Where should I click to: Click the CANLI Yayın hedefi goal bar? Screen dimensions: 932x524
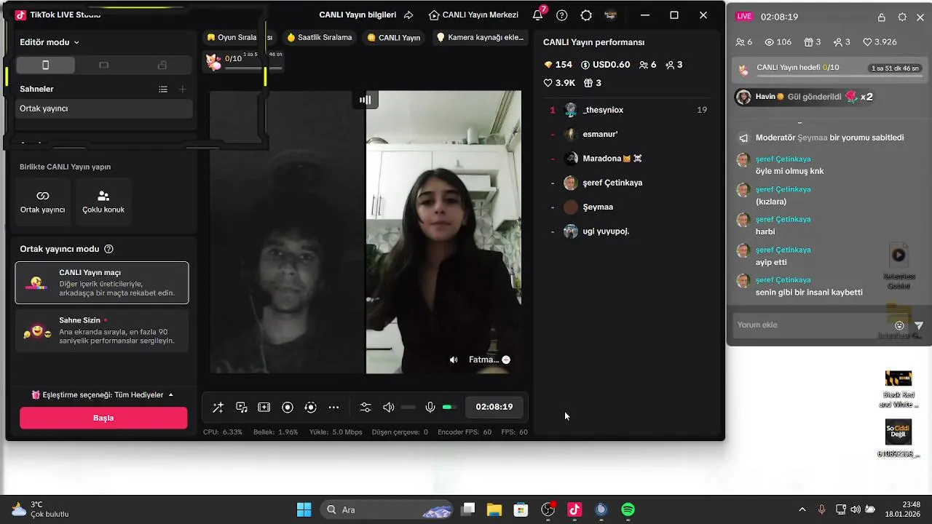829,68
